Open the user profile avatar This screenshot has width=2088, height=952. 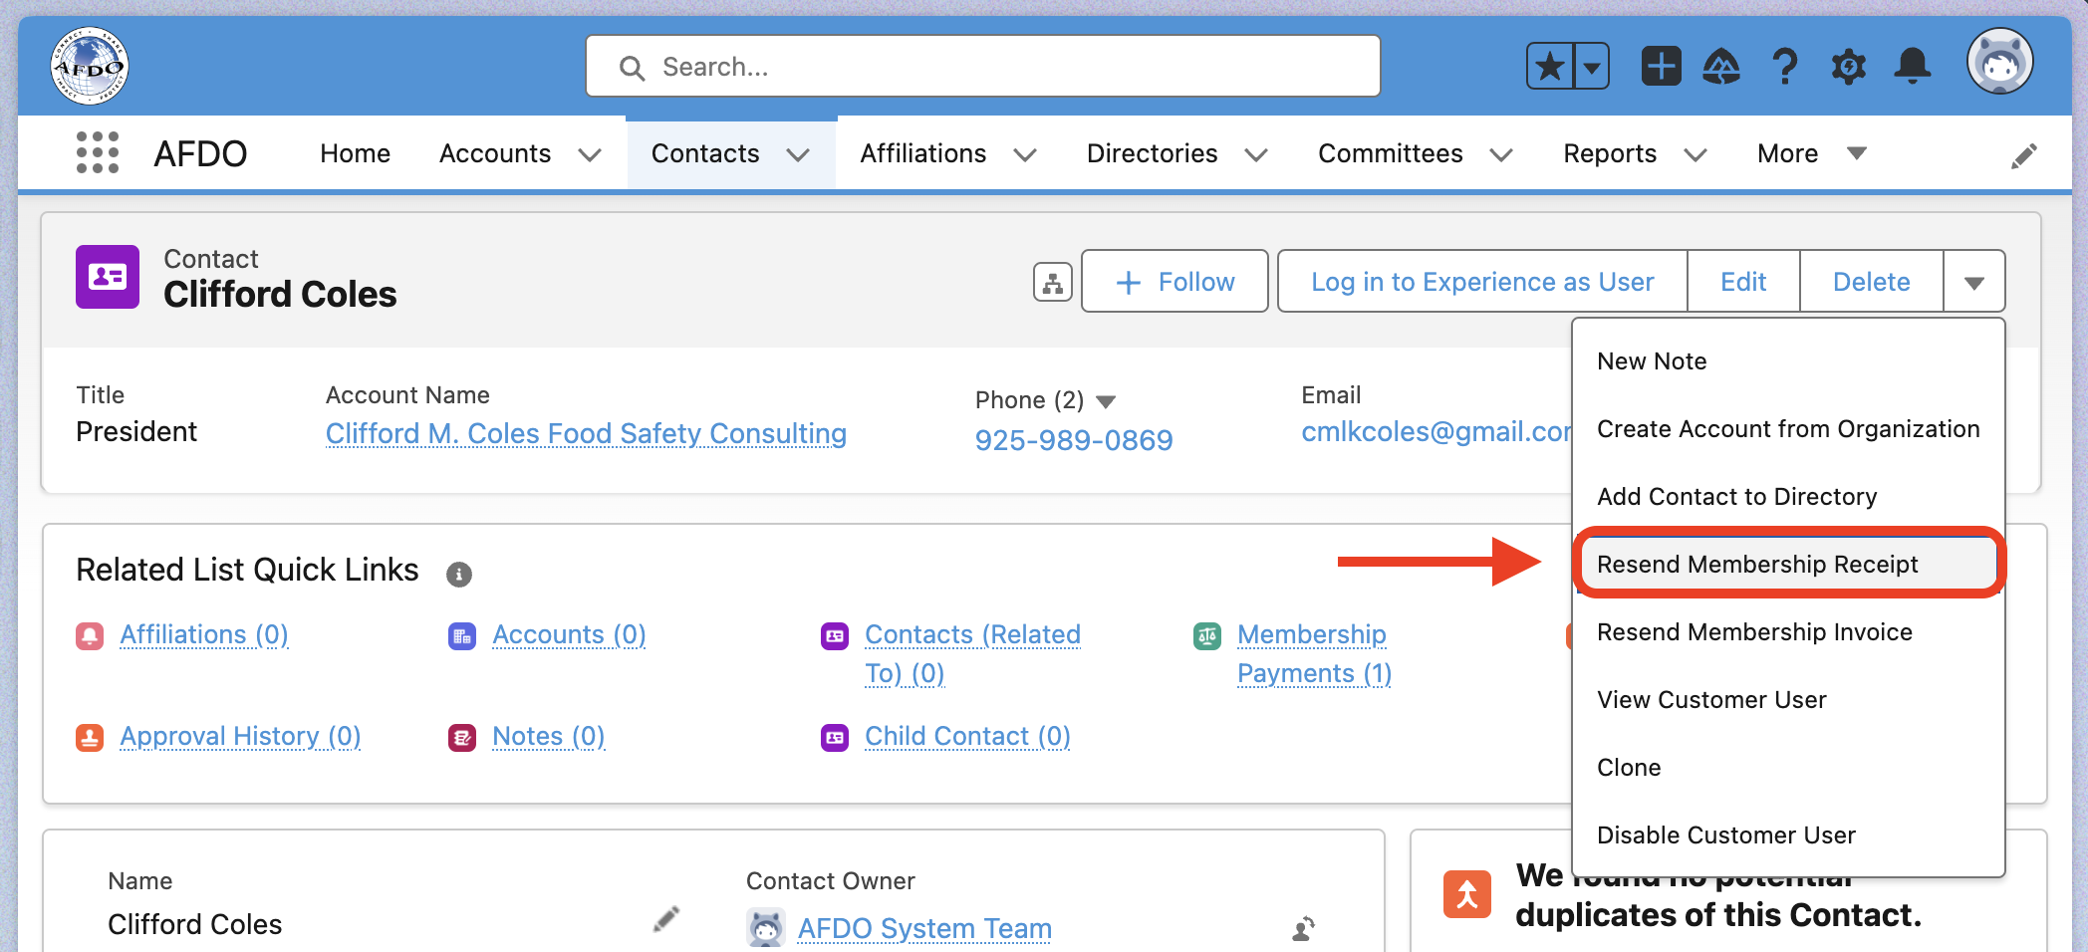1999,62
